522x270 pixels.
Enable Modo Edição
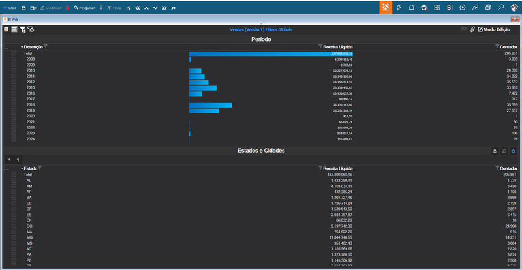[494, 29]
